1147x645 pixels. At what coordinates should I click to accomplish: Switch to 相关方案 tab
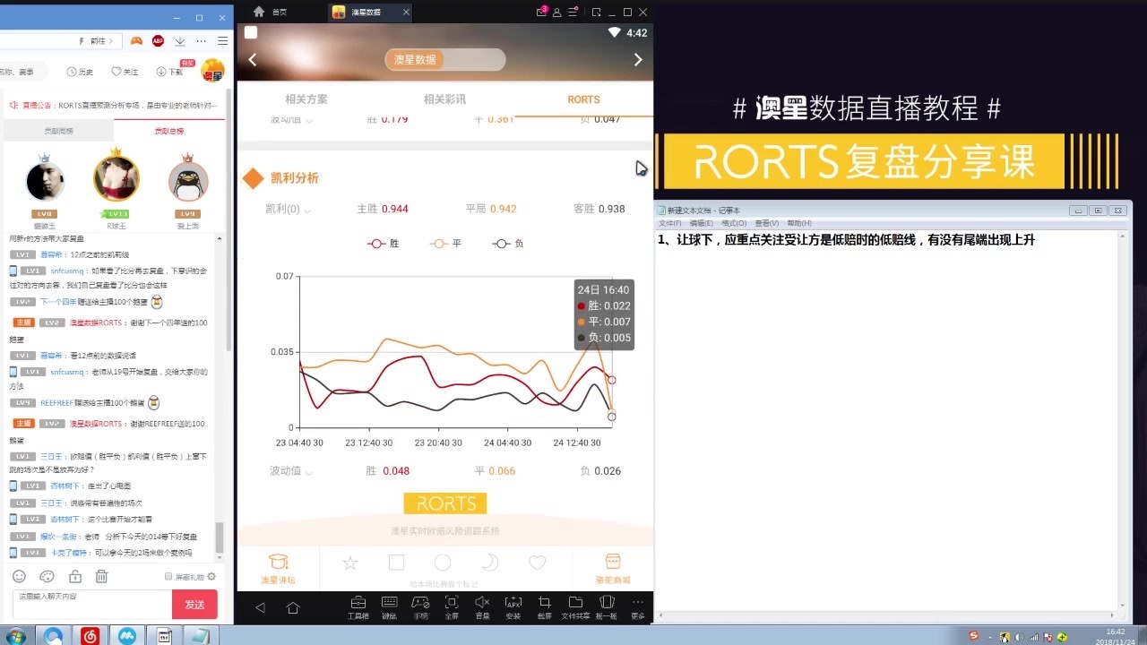(x=306, y=99)
